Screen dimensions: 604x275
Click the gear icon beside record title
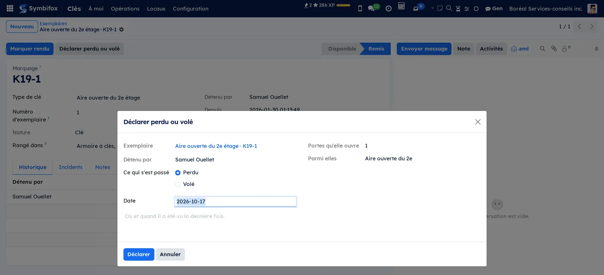tap(122, 29)
